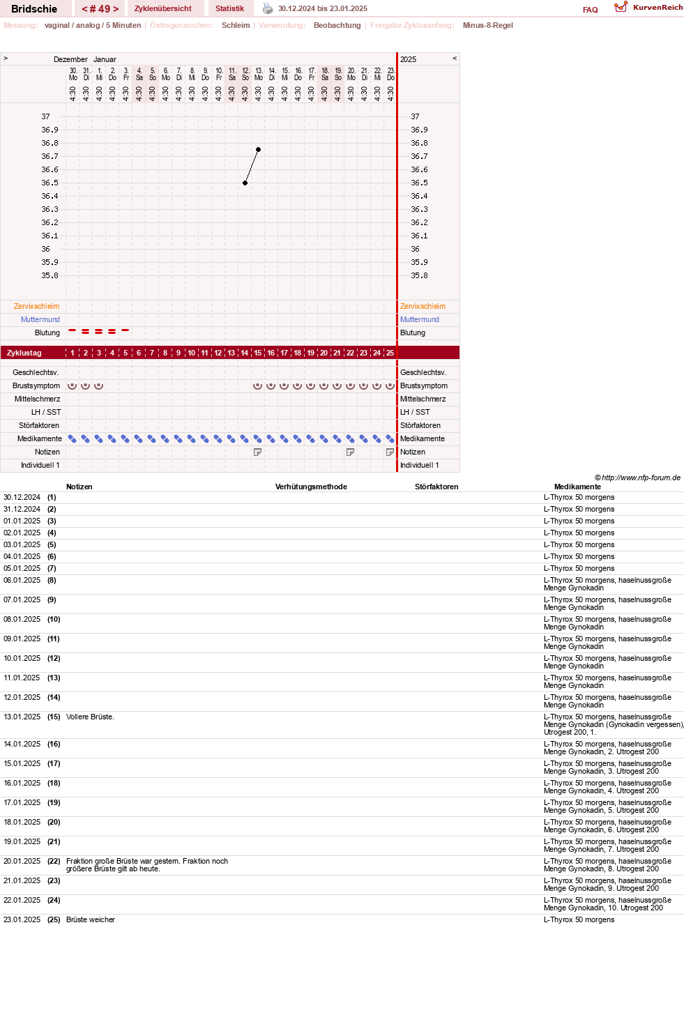Image resolution: width=684 pixels, height=1024 pixels.
Task: Click the Verhütungsmethode column heading
Action: [x=311, y=487]
